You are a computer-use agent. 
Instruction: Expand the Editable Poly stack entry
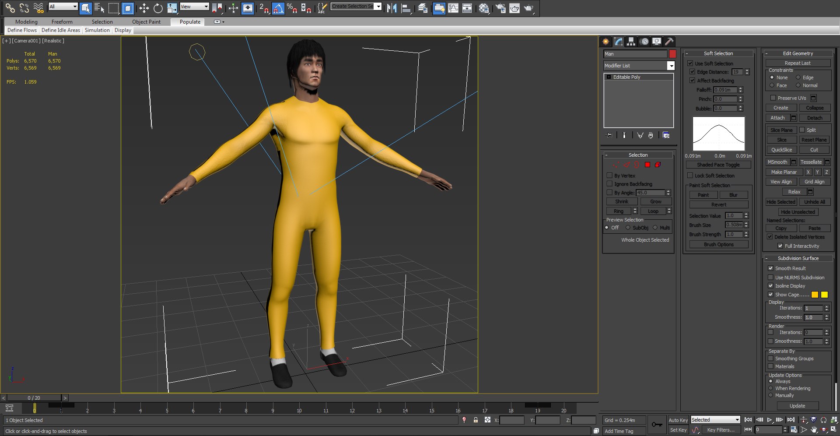tap(609, 77)
